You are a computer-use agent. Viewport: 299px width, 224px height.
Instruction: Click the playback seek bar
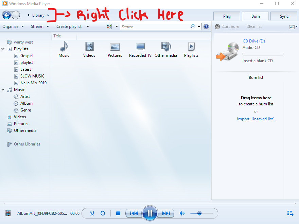149,204
